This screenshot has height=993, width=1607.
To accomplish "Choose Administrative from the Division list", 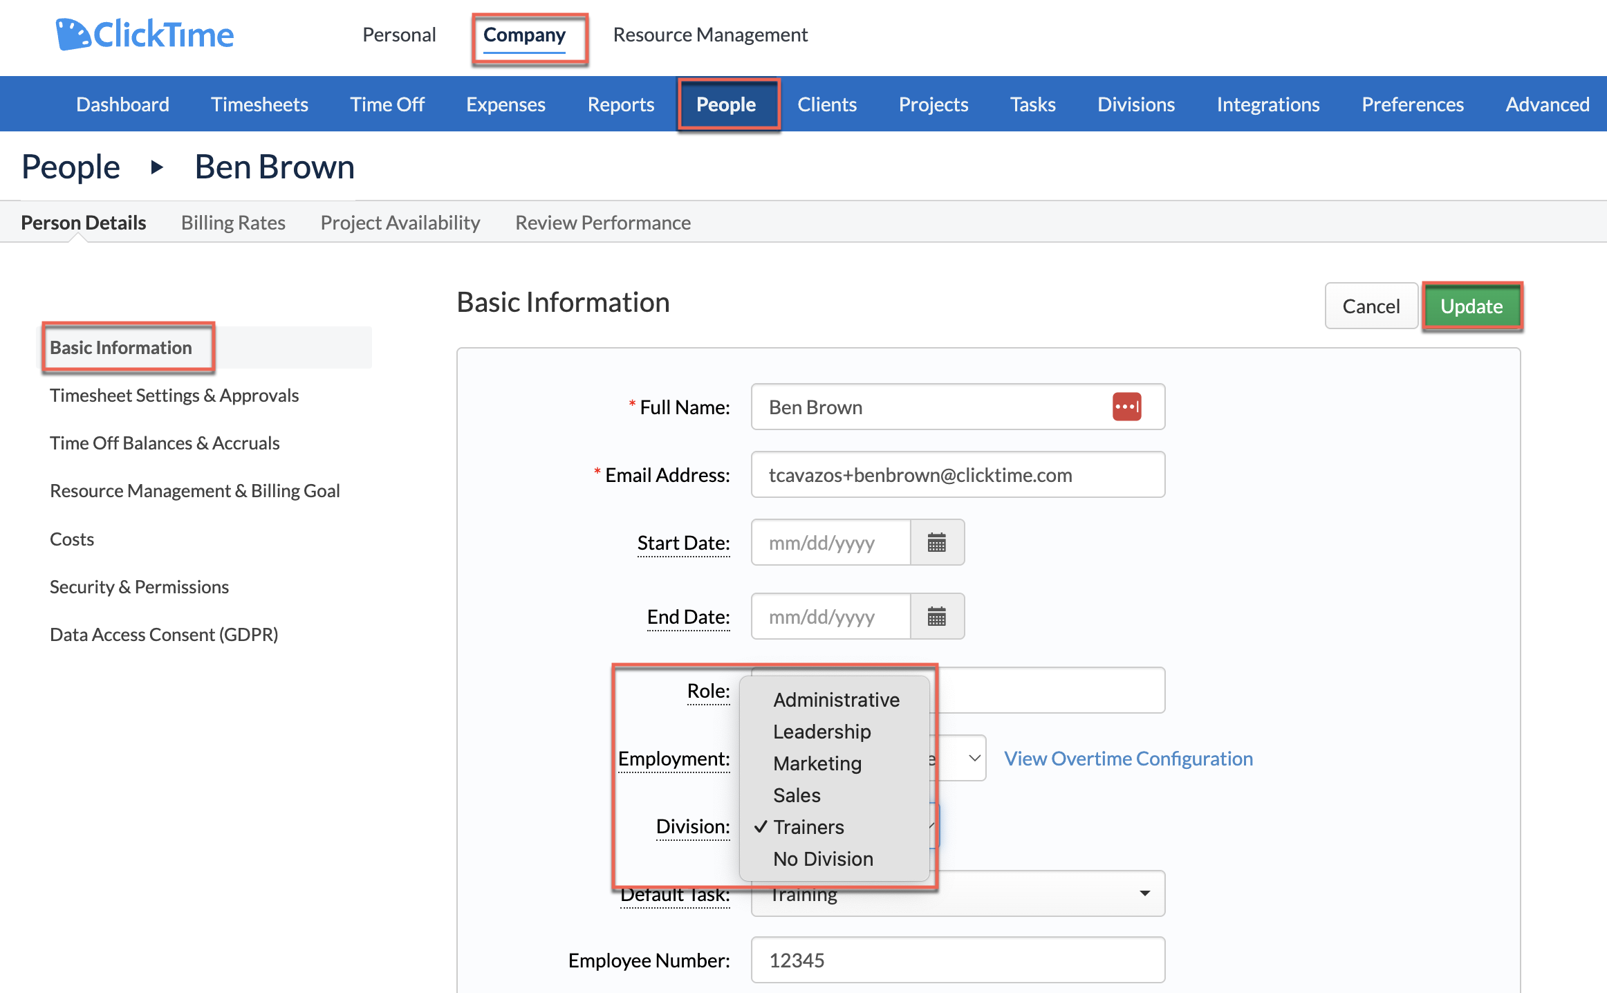I will [835, 700].
